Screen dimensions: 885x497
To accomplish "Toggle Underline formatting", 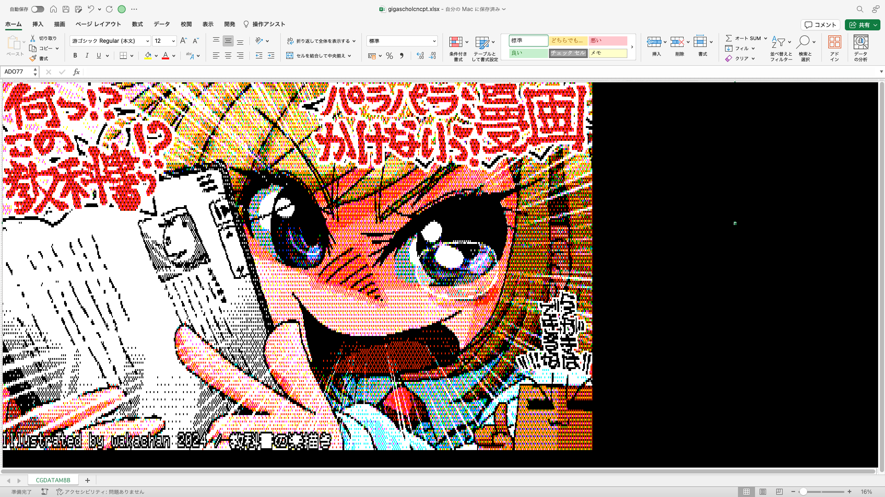I will click(x=99, y=56).
